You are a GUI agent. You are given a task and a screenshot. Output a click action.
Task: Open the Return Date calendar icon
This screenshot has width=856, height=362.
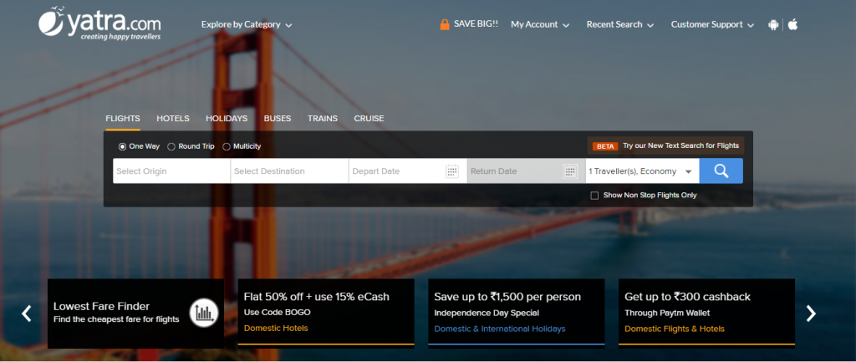coord(570,171)
